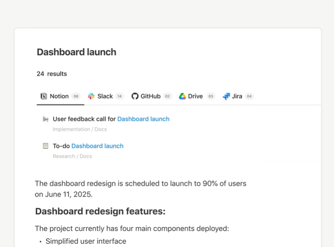Show results under the Jira tab label

pyautogui.click(x=237, y=96)
